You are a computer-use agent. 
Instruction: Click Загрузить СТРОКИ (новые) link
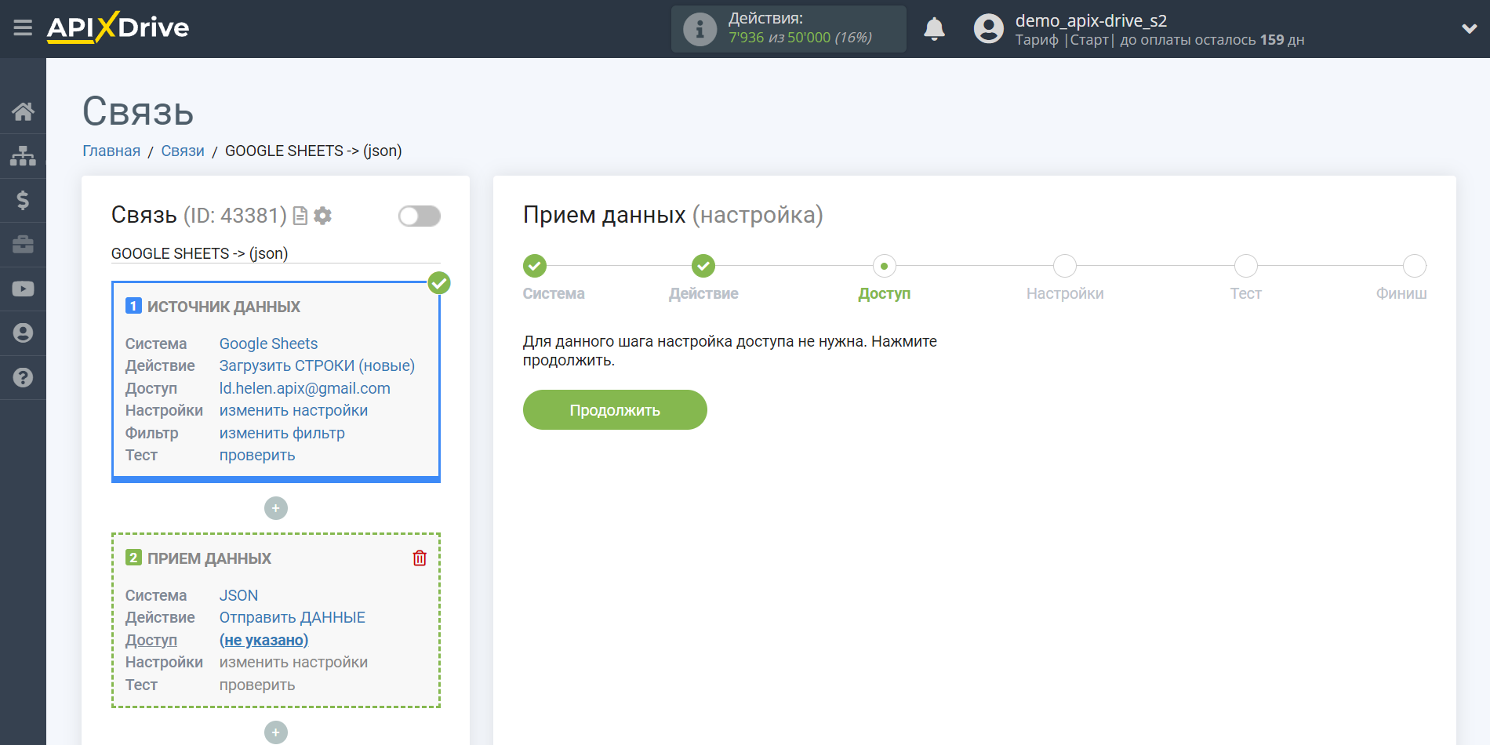(317, 365)
